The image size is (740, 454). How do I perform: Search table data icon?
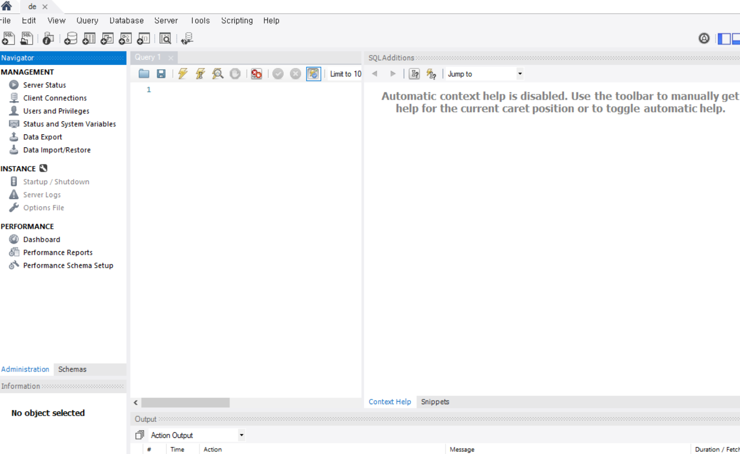click(165, 38)
